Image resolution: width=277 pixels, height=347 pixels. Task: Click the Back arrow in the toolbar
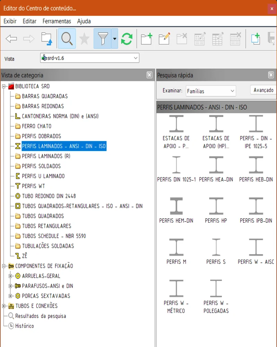[x=11, y=39]
